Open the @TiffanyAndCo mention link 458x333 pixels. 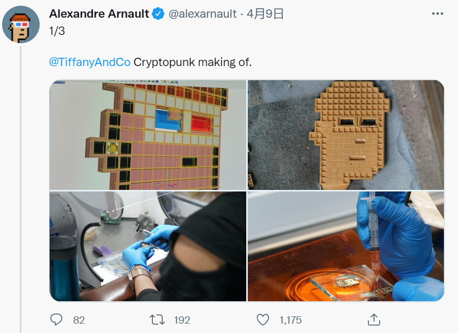tap(90, 62)
